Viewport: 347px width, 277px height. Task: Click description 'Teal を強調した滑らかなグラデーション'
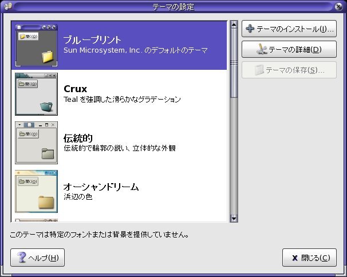tap(122, 100)
